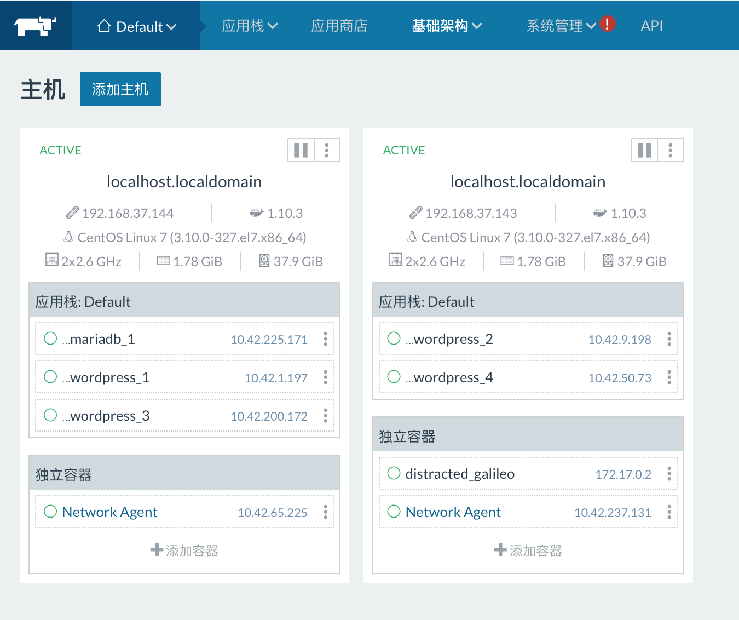
Task: Click the Docker icon on the 192.168.37.143 host
Action: tap(601, 213)
